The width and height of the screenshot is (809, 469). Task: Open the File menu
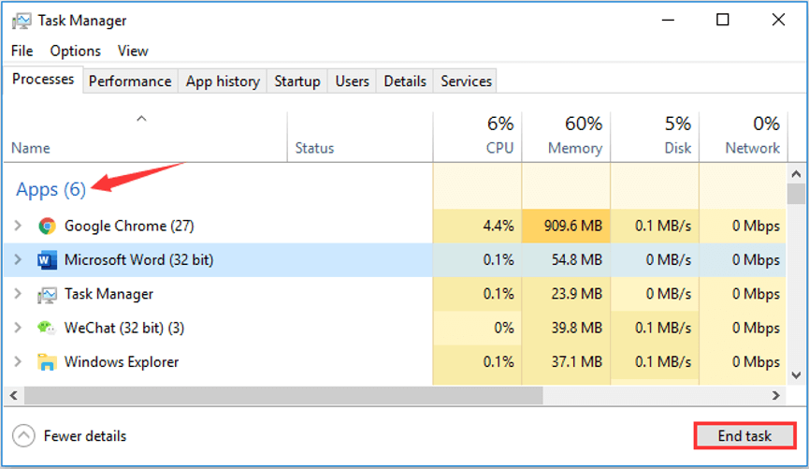tap(22, 51)
